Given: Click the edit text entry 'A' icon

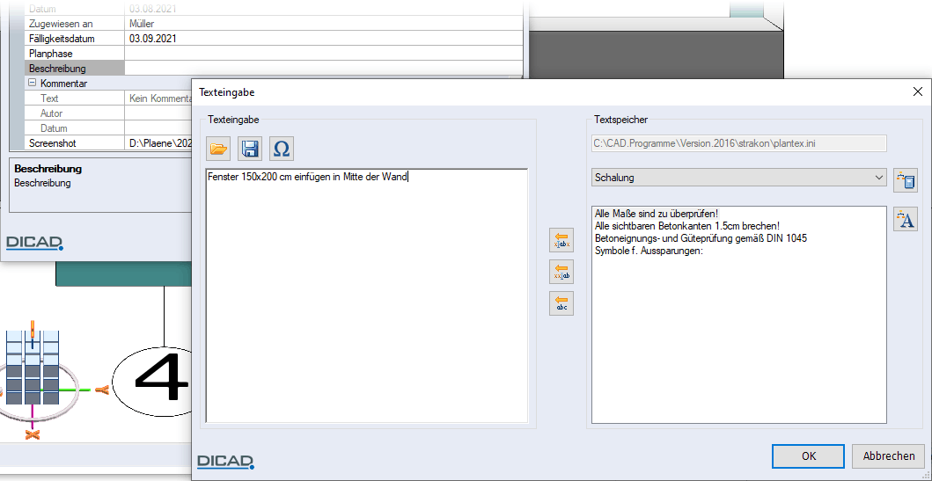Looking at the screenshot, I should [x=905, y=219].
